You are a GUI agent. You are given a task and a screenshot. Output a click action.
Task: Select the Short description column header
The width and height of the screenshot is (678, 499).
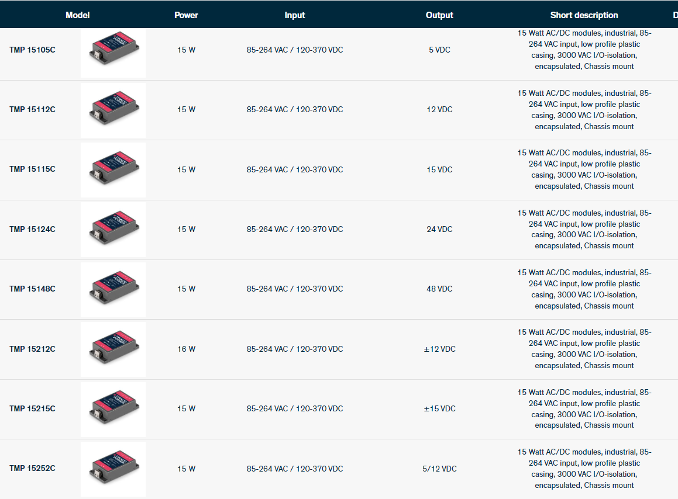584,15
